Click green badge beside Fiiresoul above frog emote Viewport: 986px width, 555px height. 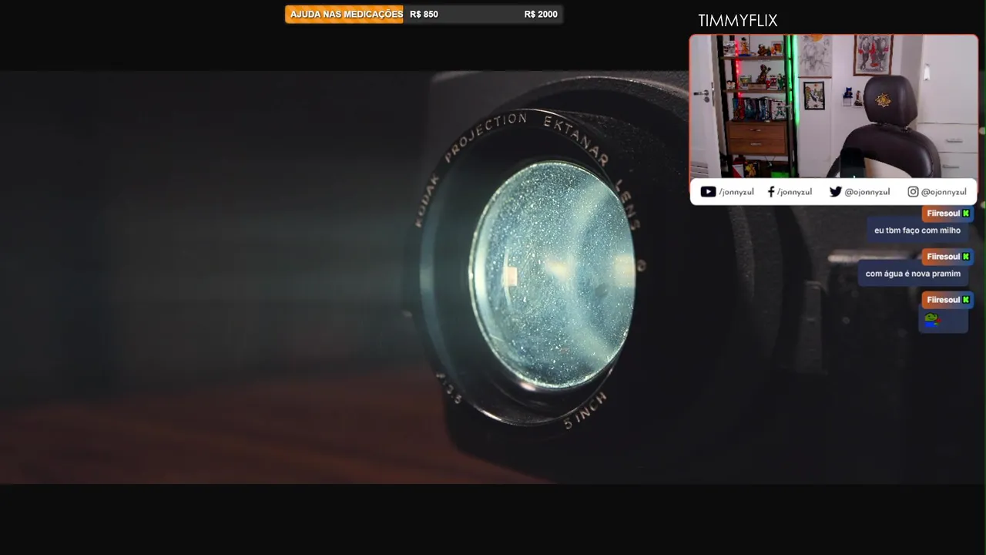tap(966, 300)
